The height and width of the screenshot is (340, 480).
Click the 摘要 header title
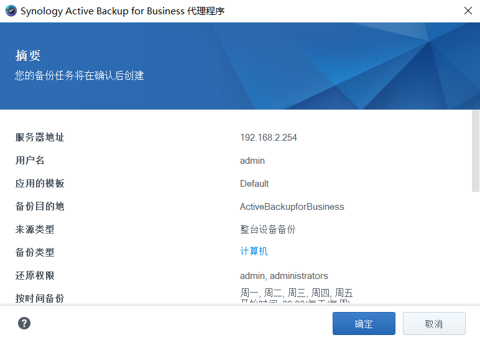[x=28, y=56]
